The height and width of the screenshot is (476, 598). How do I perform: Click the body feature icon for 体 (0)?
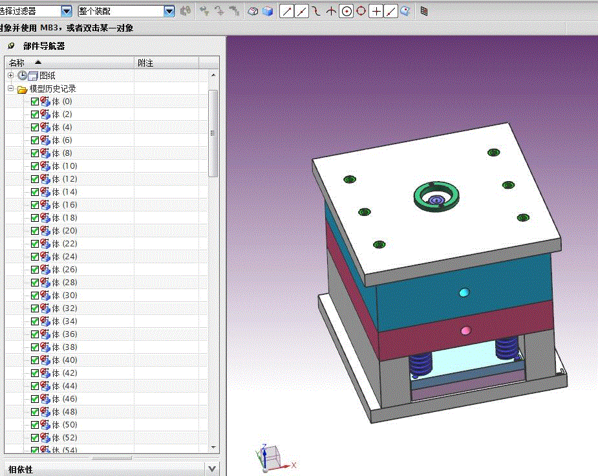click(45, 102)
